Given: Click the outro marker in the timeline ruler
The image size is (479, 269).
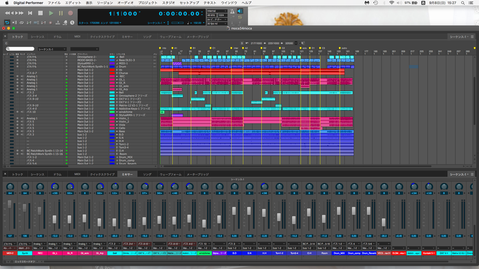Looking at the screenshot, I should click(340, 48).
